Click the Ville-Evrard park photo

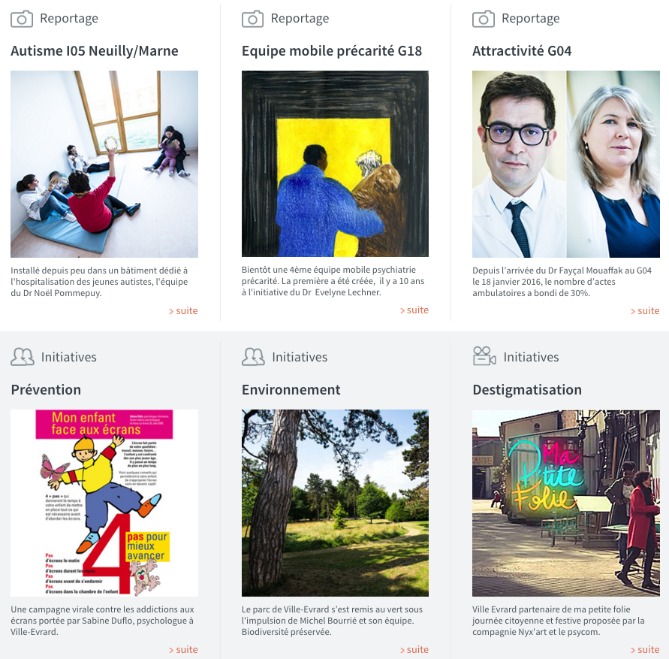[x=335, y=503]
